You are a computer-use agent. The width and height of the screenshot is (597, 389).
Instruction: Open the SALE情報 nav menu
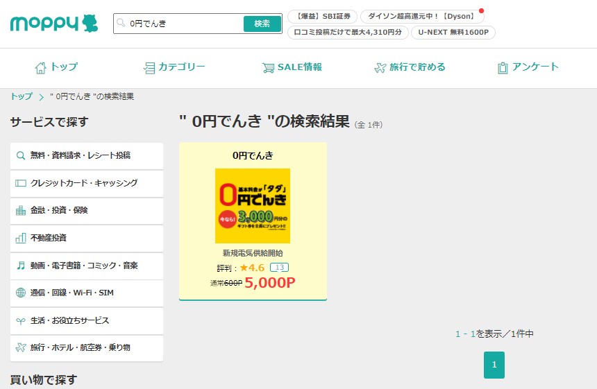click(x=292, y=67)
